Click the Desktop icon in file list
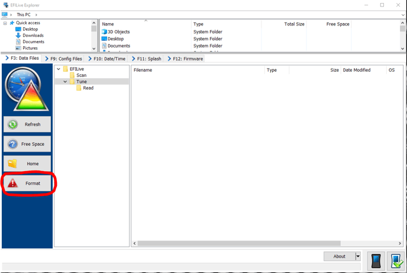This screenshot has width=407, height=273. pyautogui.click(x=104, y=38)
